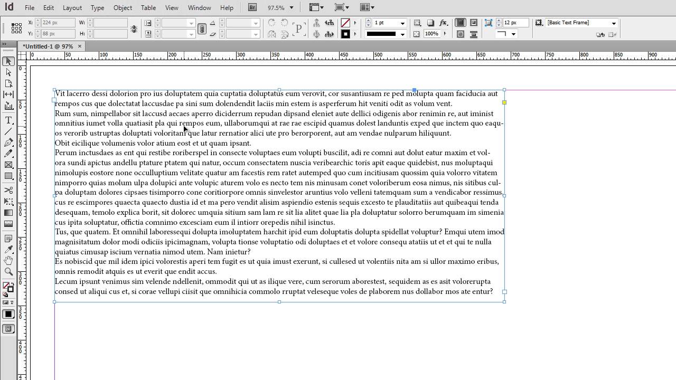Click the fill color swatch in control panel
This screenshot has width=676, height=380.
[x=345, y=23]
